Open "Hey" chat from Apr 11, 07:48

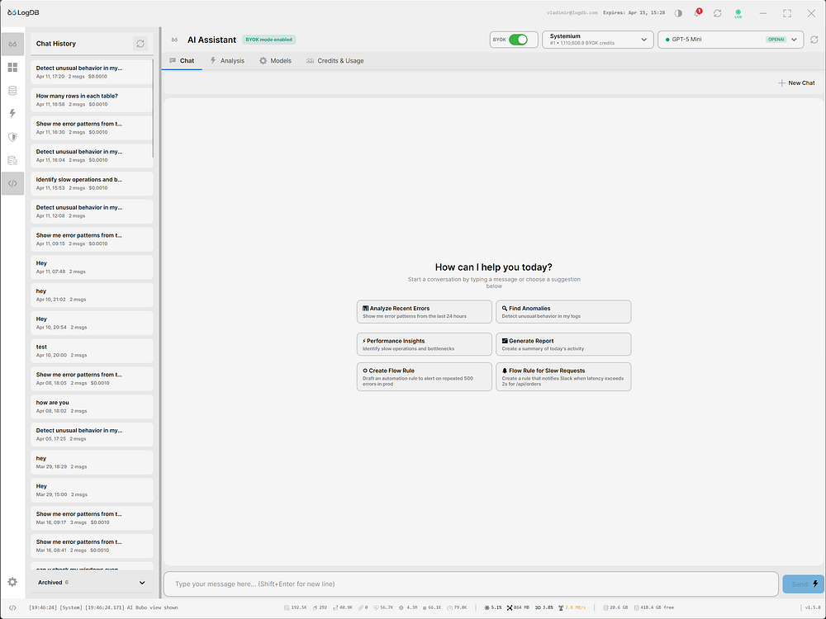coord(92,267)
